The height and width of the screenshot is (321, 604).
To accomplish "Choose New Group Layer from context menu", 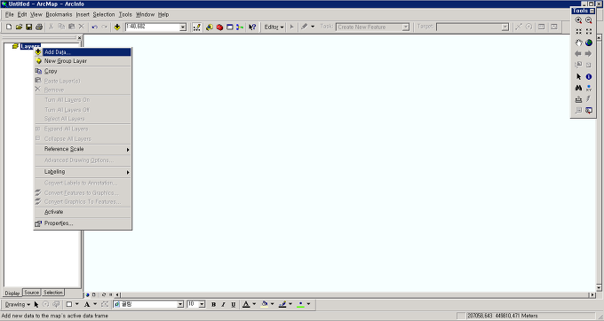I will pyautogui.click(x=83, y=61).
